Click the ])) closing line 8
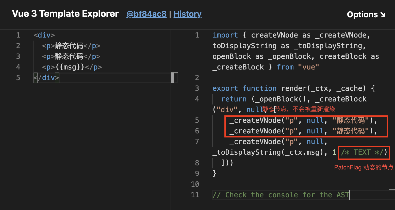This screenshot has width=395, height=210. click(227, 163)
